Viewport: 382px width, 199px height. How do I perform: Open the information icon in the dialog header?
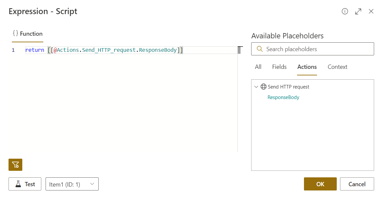345,11
